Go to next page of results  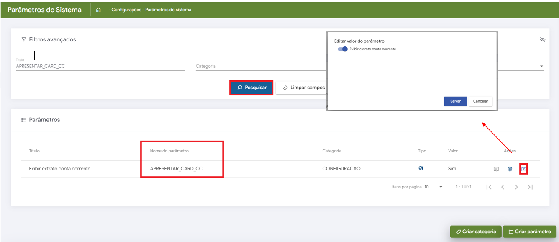(516, 187)
